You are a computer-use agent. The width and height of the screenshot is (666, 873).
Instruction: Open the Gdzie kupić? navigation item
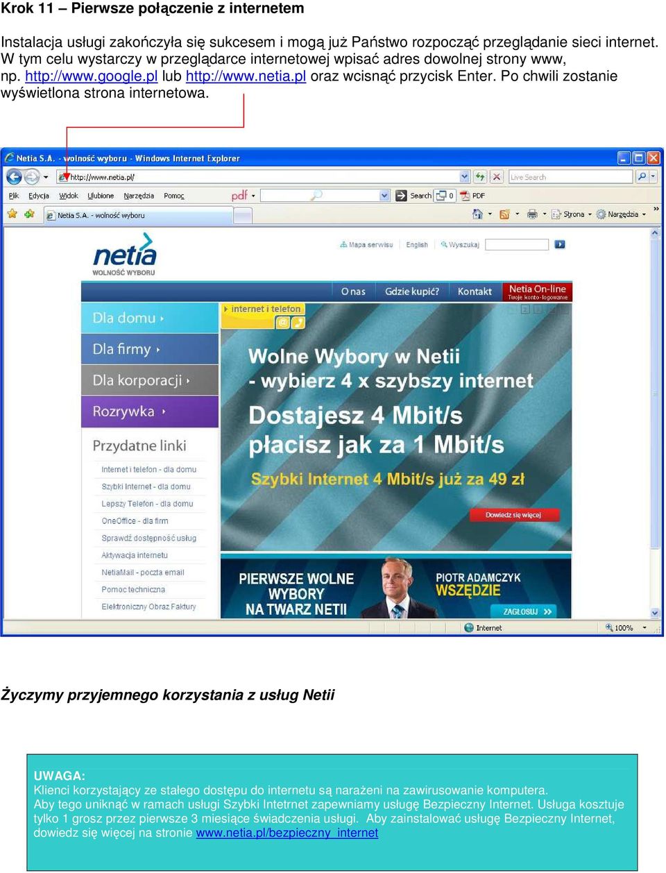pos(412,291)
